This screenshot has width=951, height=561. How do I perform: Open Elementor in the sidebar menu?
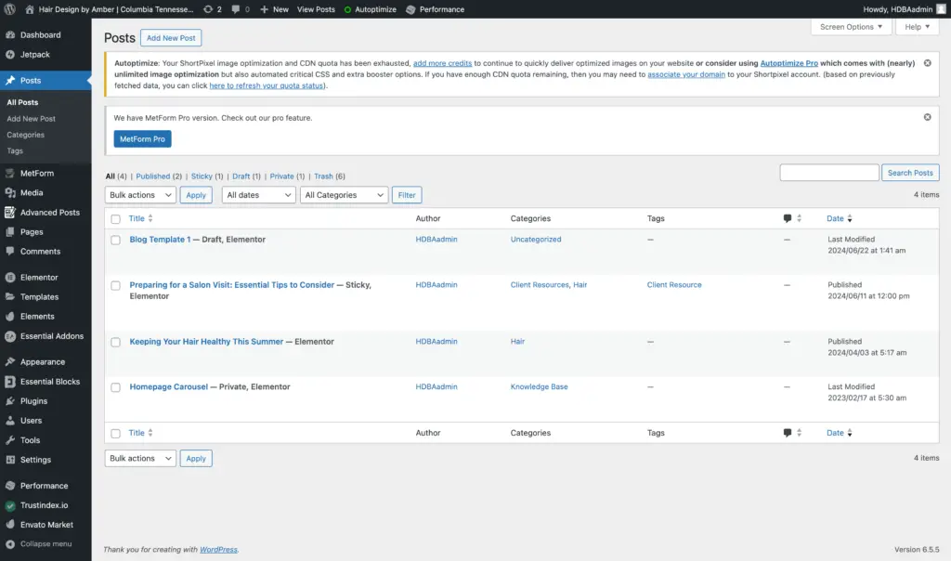pos(39,278)
